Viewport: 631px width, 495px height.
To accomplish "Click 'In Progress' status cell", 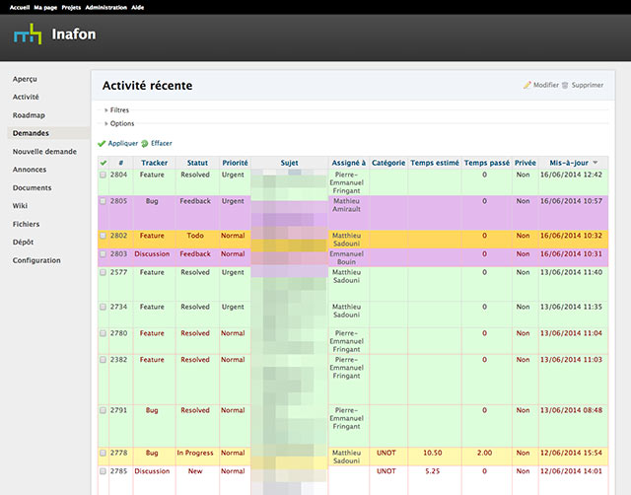I will (x=195, y=453).
